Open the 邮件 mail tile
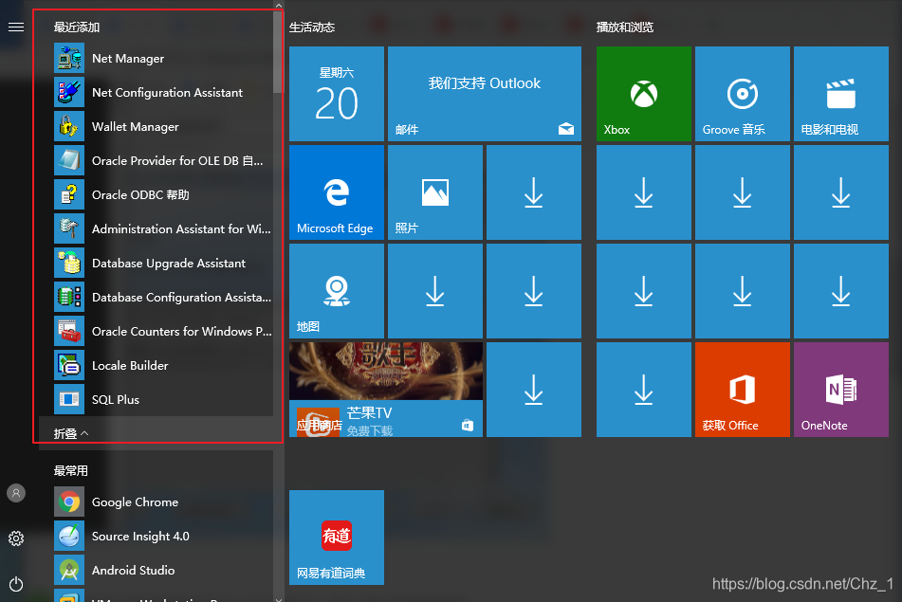 click(x=485, y=94)
